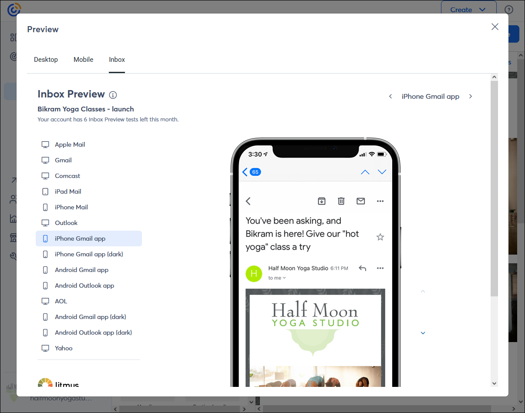525x413 pixels.
Task: Click the '6 Inbox Preview tests left' notice
Action: click(108, 119)
